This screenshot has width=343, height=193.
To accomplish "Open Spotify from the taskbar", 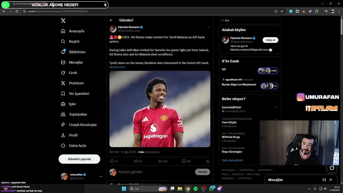I will click(196, 189).
